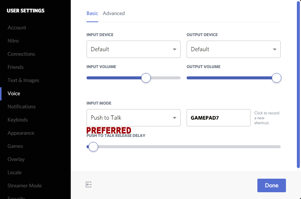
Task: Open the Nitro settings section
Action: click(x=13, y=41)
